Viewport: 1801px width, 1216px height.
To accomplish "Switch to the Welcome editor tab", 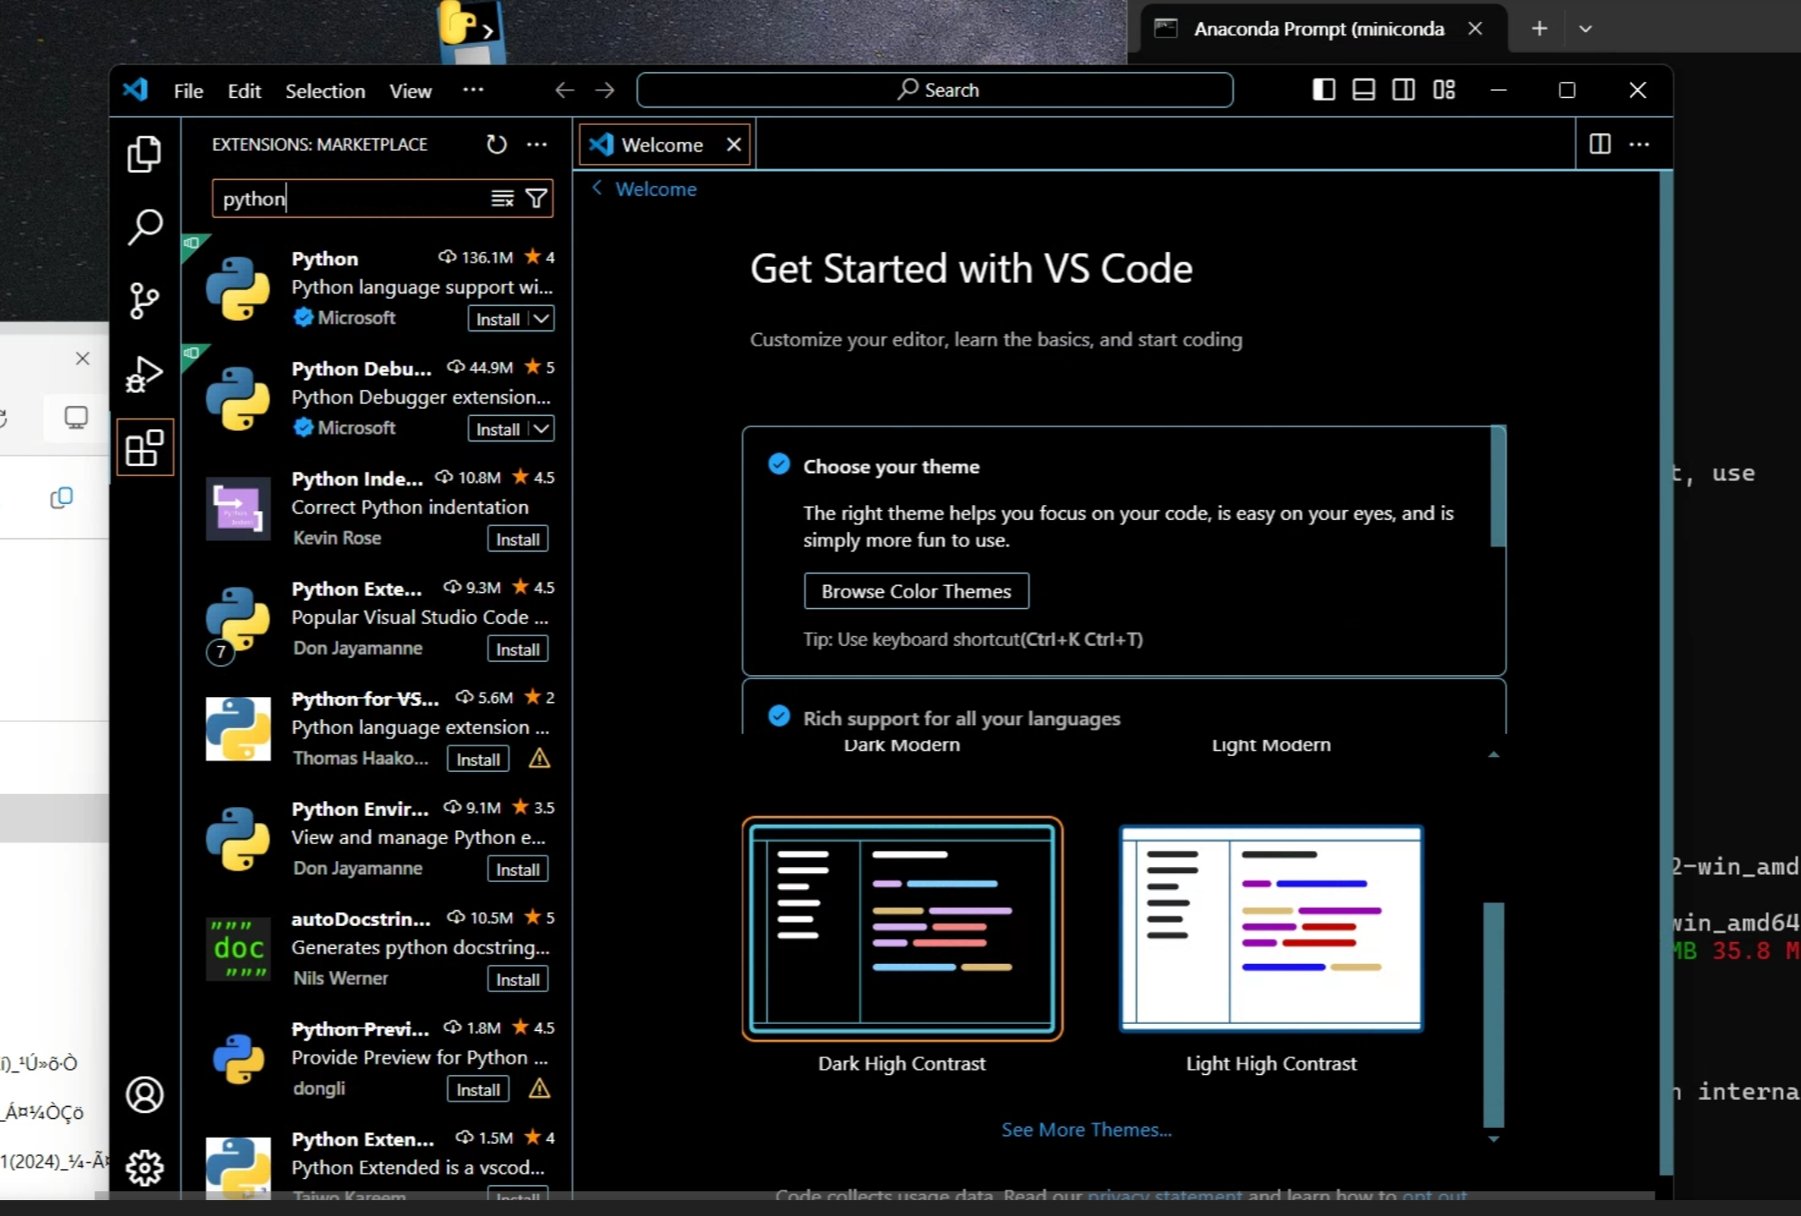I will pos(661,145).
